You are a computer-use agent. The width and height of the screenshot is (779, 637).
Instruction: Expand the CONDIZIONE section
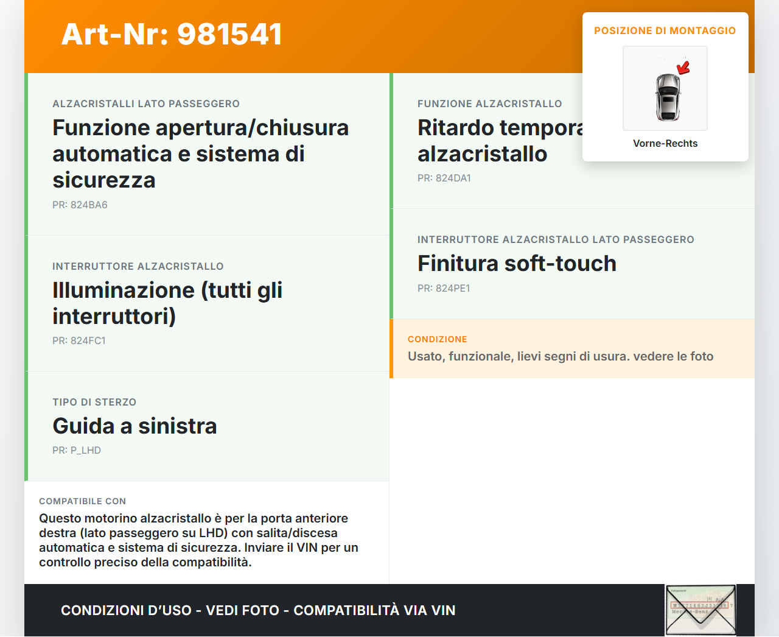(572, 348)
